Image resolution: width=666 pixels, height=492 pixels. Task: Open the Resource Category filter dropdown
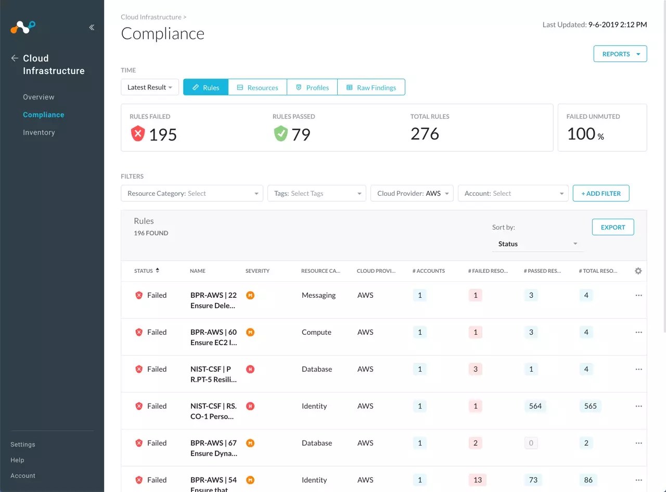192,193
